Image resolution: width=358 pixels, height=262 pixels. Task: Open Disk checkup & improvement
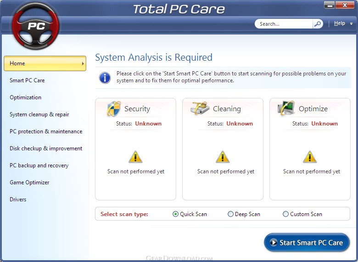[x=46, y=148]
